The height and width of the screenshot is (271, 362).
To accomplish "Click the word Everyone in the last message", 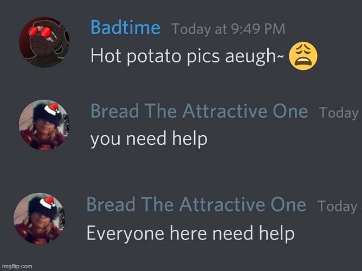I will (125, 234).
